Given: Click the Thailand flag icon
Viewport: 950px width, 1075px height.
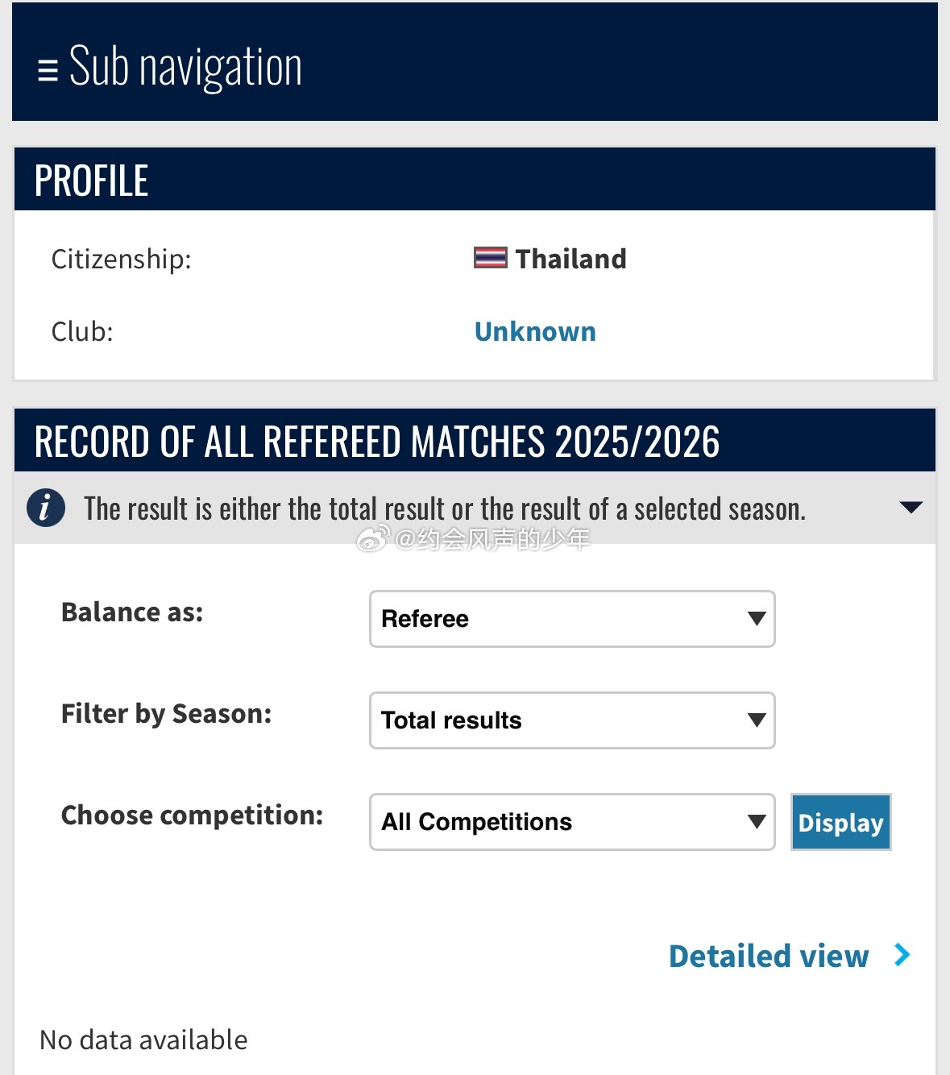Looking at the screenshot, I should point(490,258).
